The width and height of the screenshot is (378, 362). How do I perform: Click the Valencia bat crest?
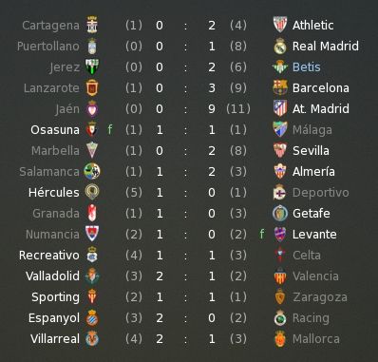pos(280,276)
